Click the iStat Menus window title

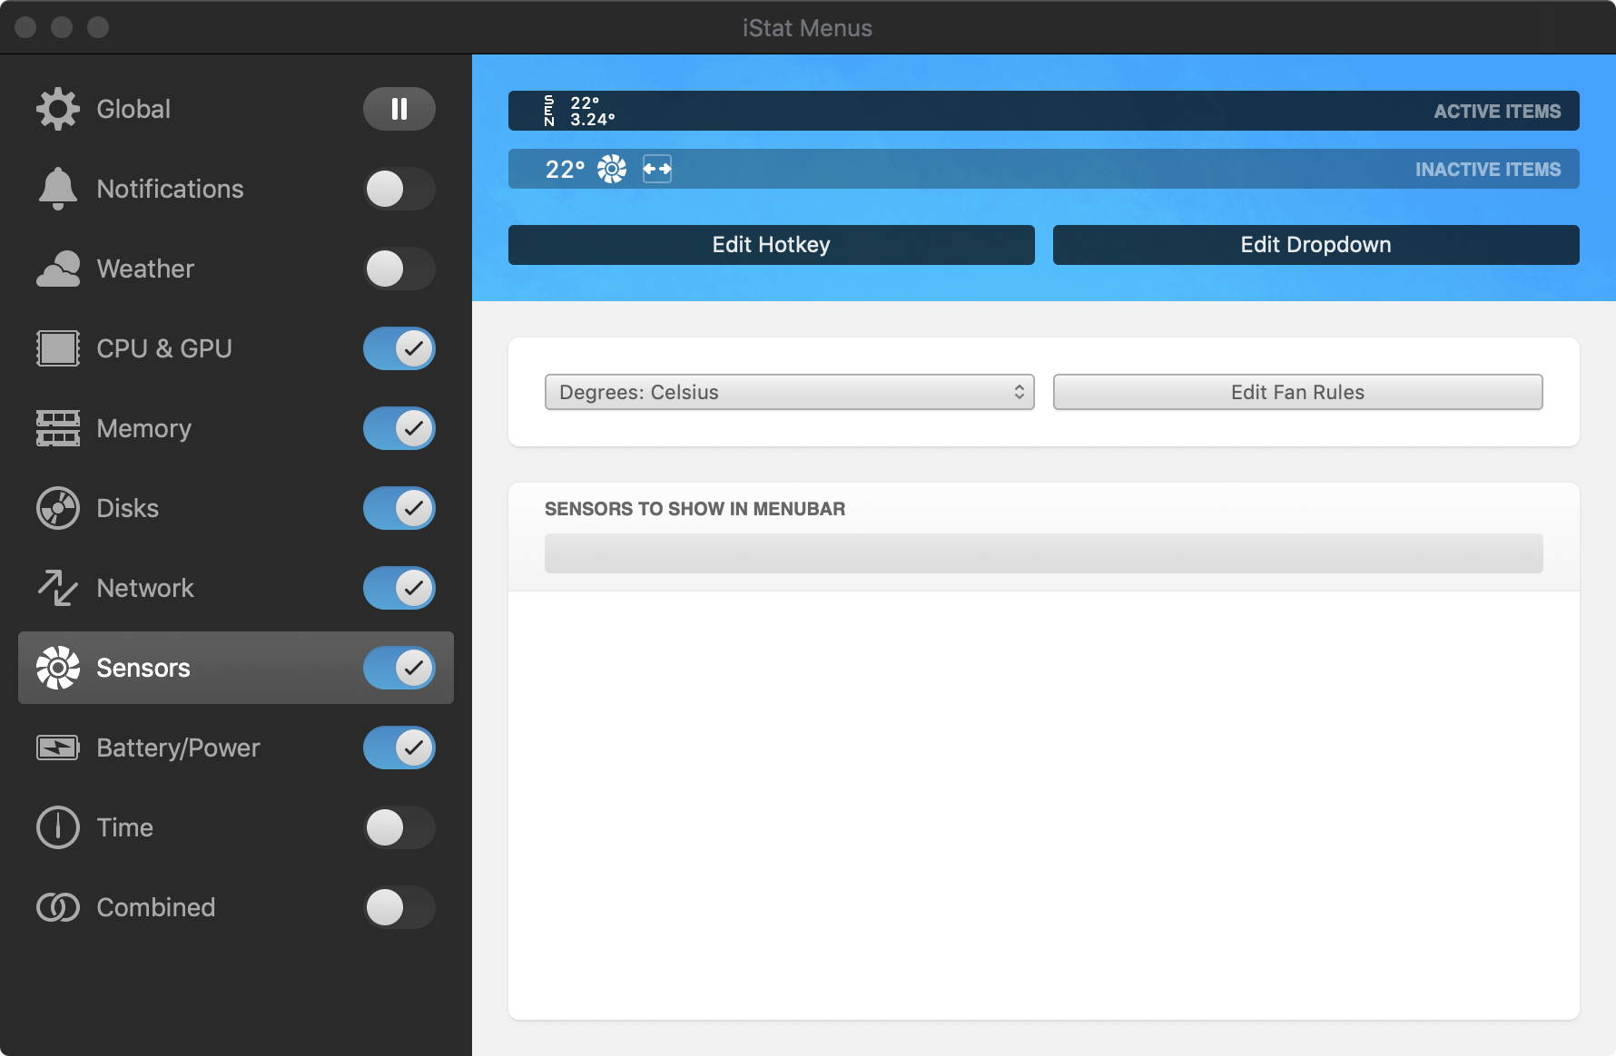click(807, 28)
